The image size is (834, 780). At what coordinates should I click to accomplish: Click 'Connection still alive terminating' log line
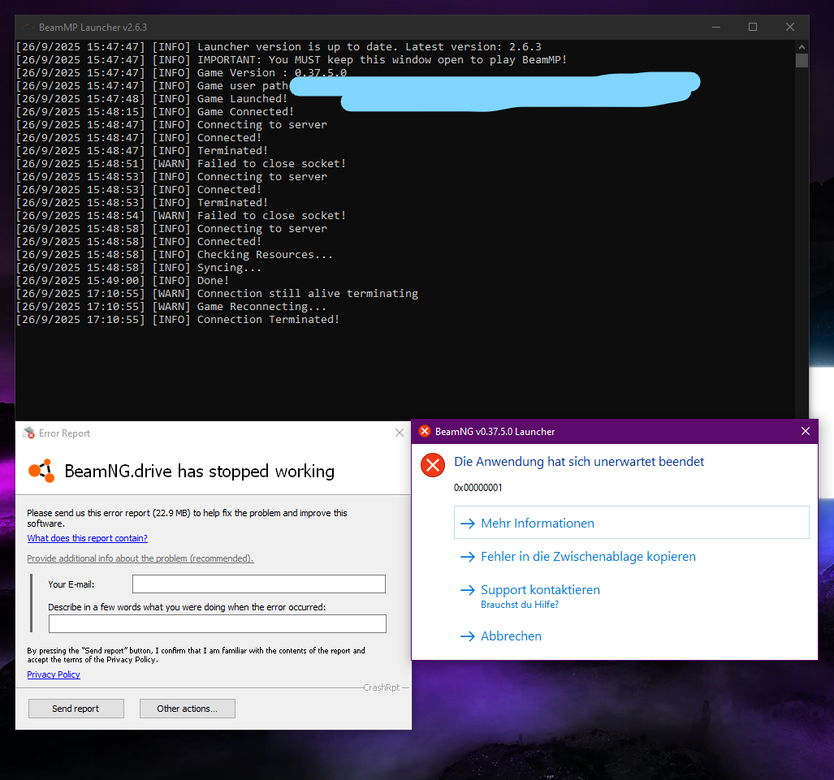point(217,294)
